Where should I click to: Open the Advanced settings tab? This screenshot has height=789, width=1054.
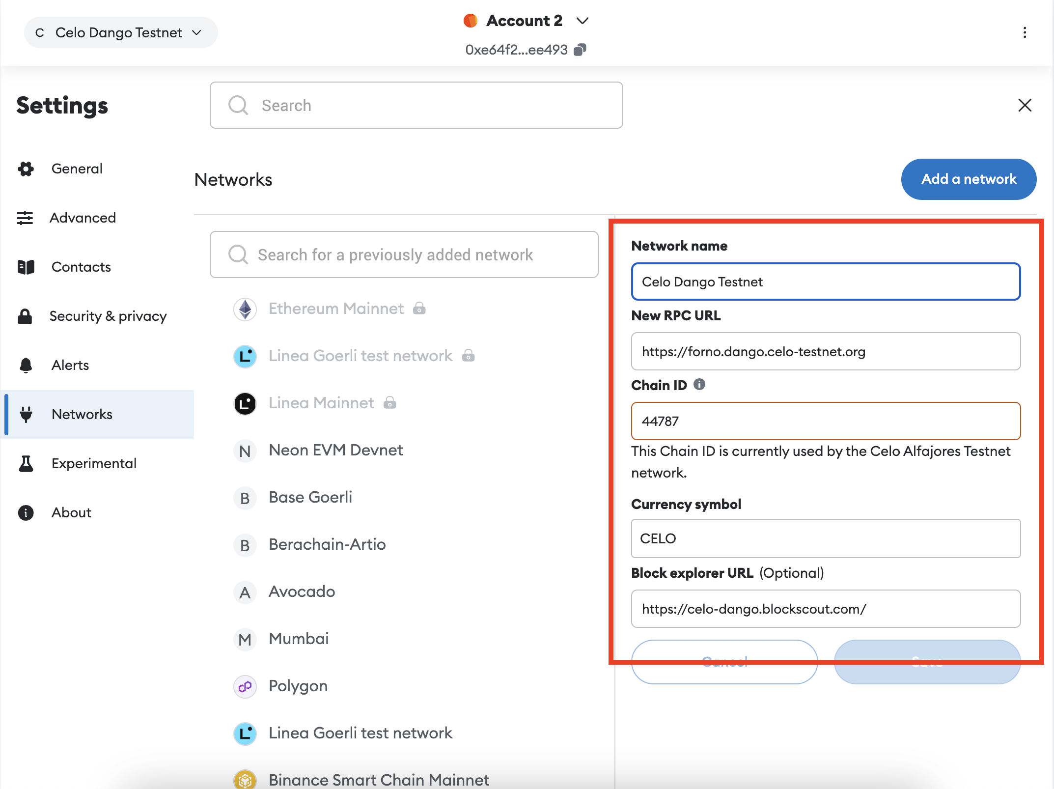(83, 218)
